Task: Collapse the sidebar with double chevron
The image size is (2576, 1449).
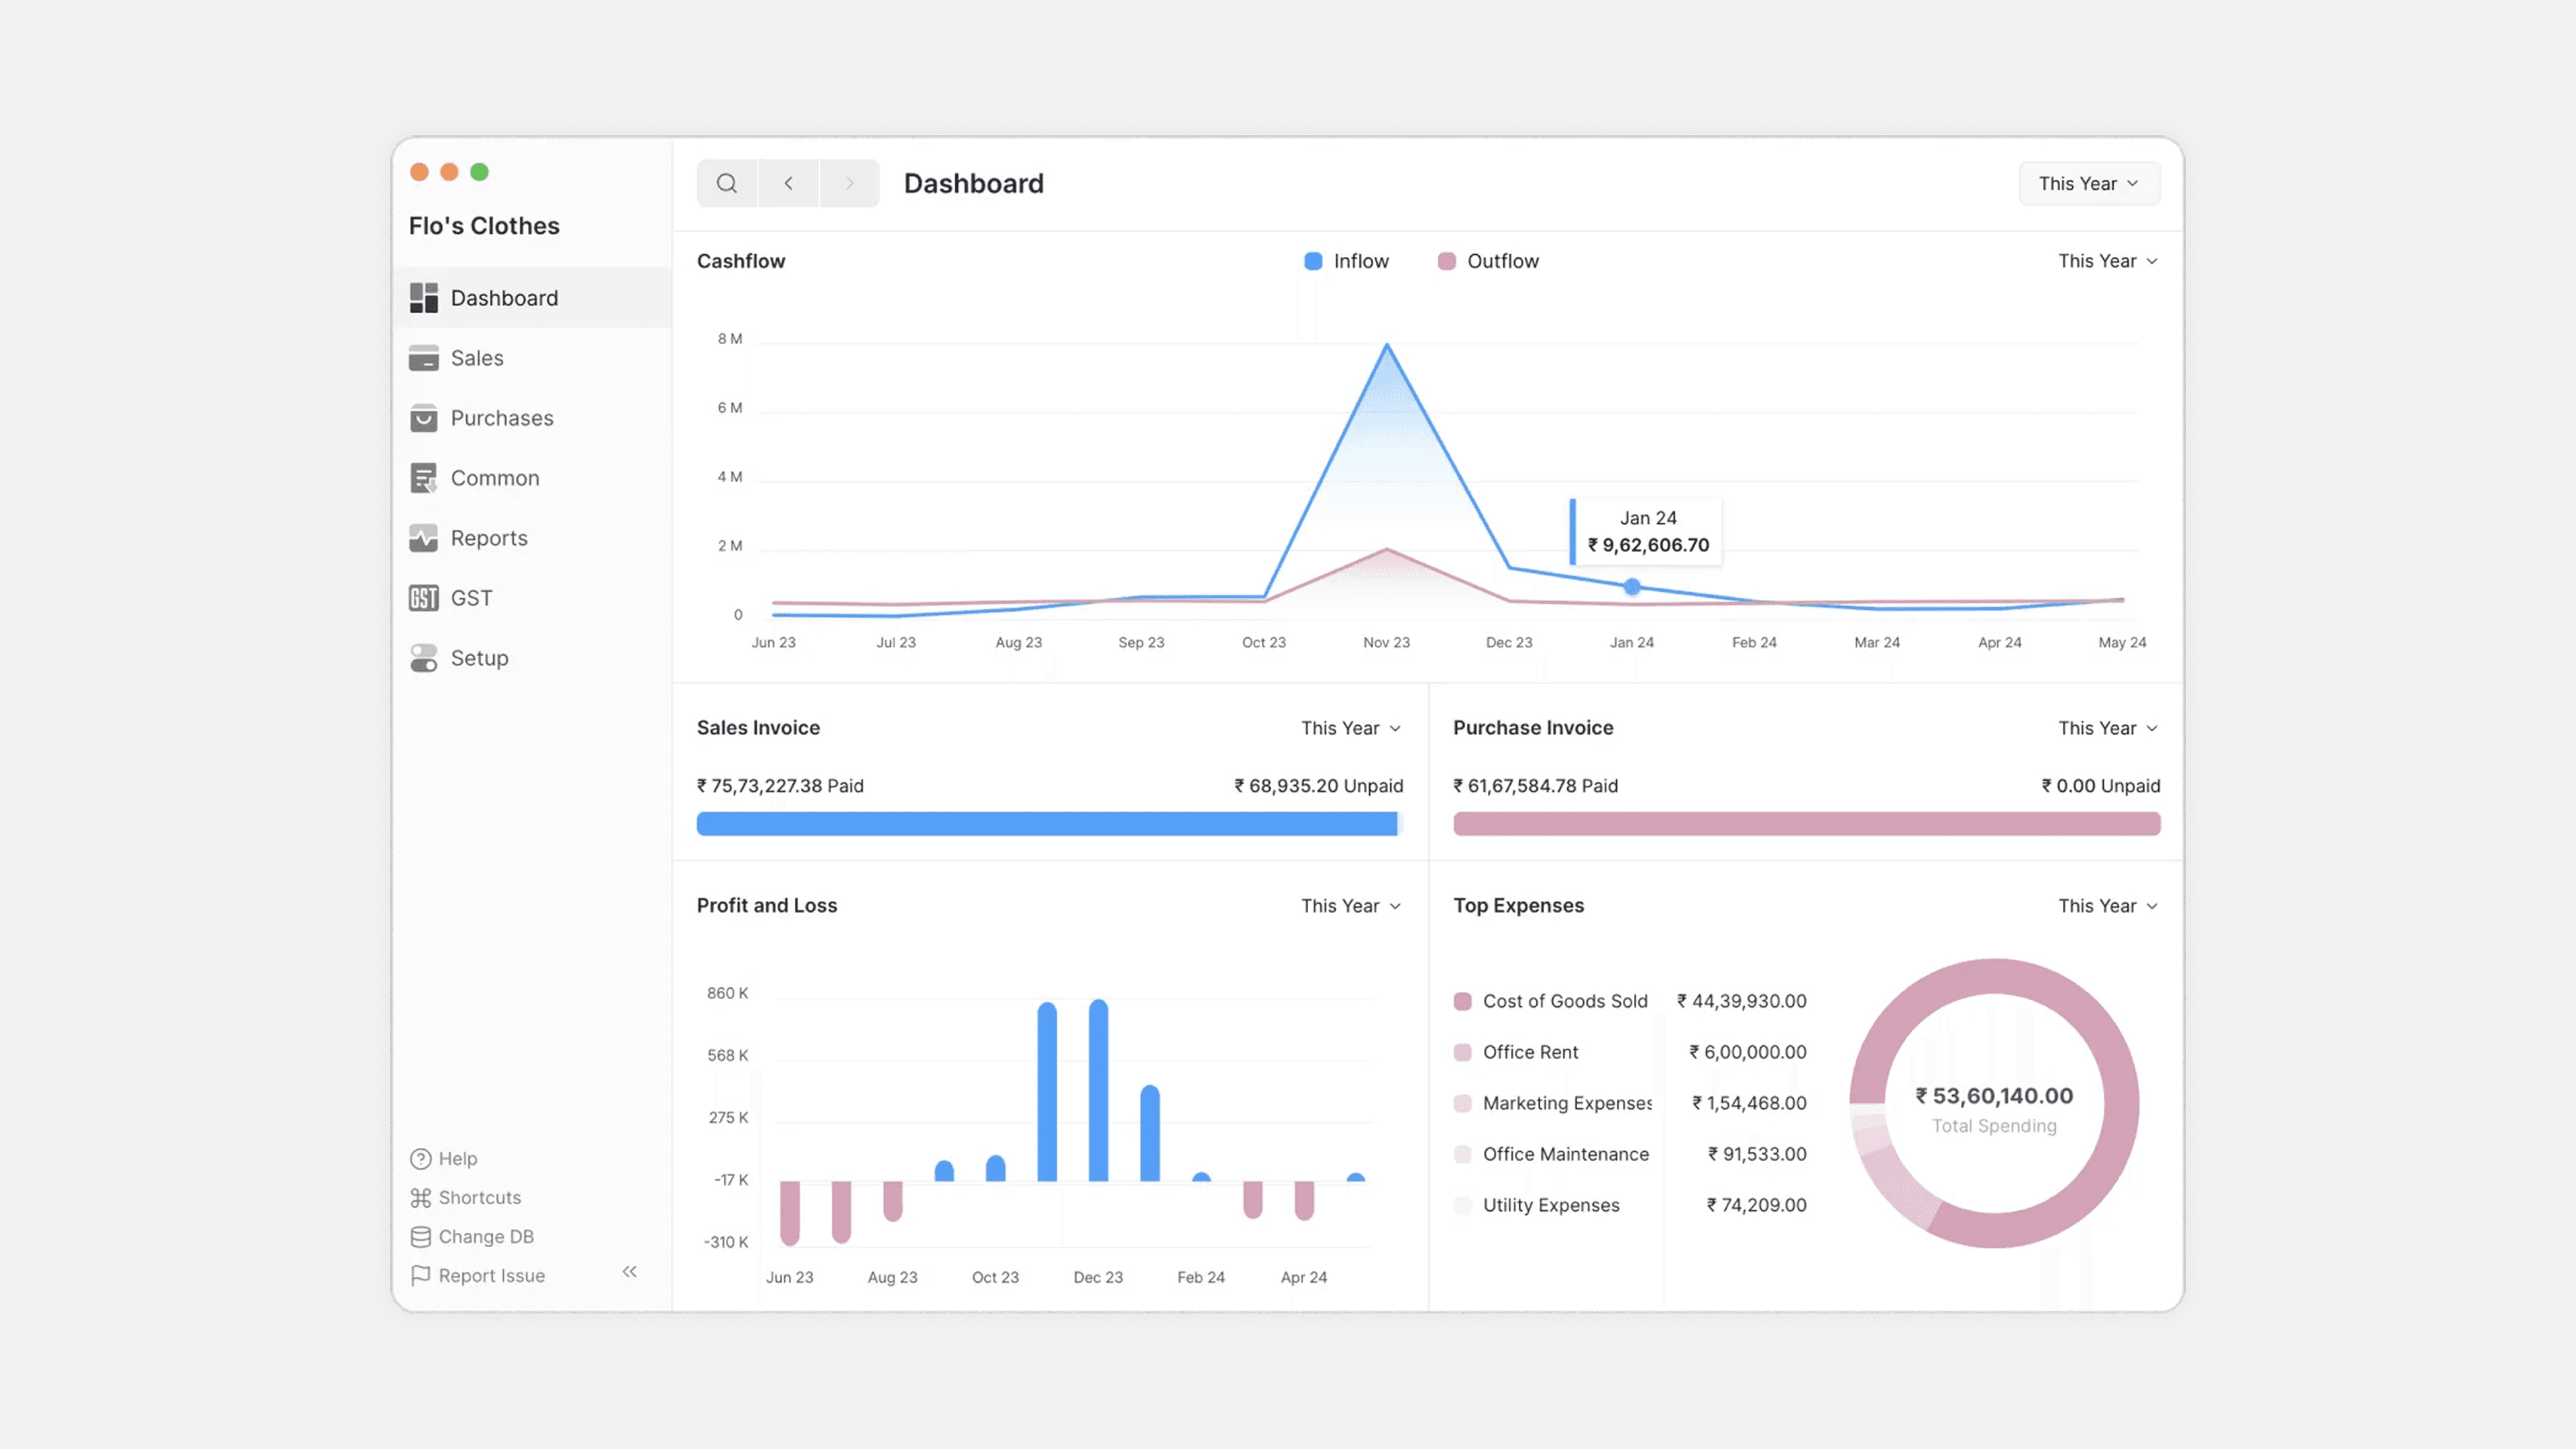Action: click(630, 1272)
